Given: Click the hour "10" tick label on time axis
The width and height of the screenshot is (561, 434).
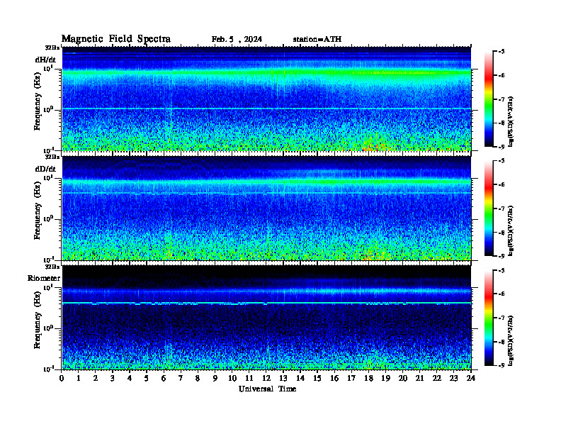Looking at the screenshot, I should [232, 379].
